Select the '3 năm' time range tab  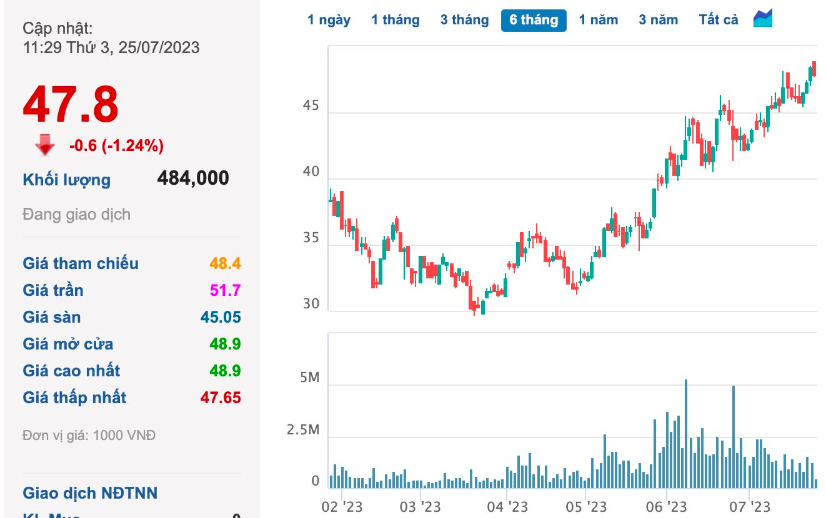pyautogui.click(x=659, y=20)
